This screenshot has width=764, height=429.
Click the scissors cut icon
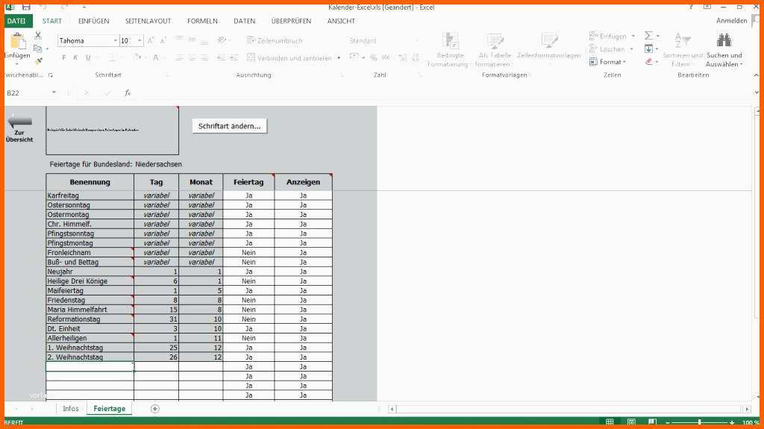pyautogui.click(x=38, y=35)
